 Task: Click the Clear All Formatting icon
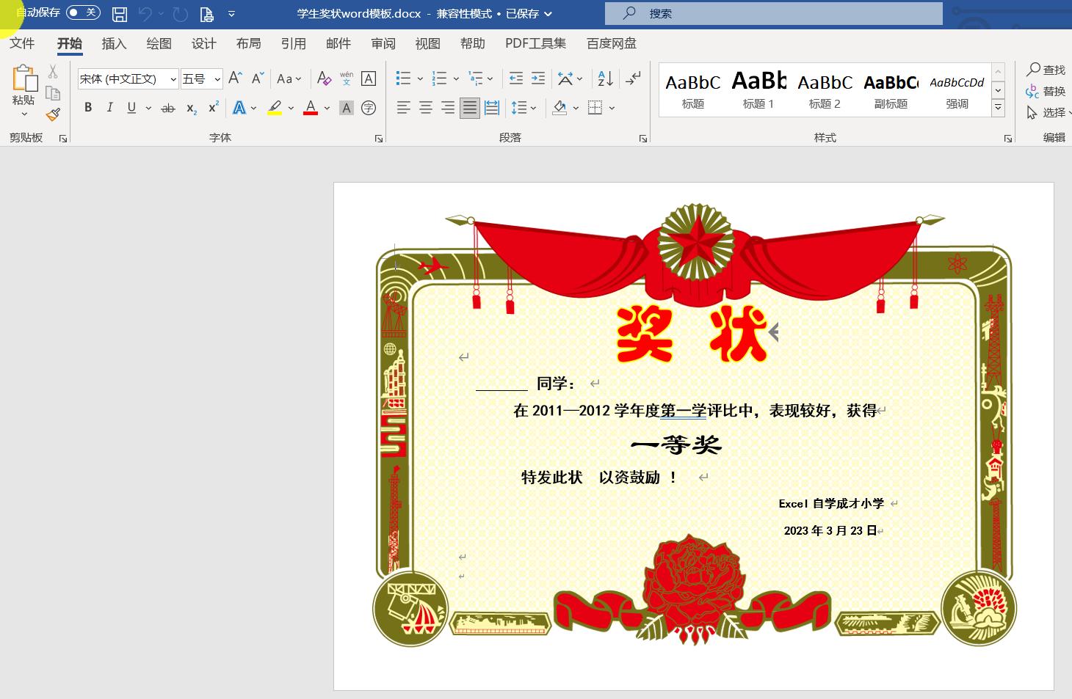324,78
